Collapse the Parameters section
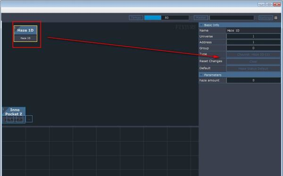 pyautogui.click(x=201, y=75)
